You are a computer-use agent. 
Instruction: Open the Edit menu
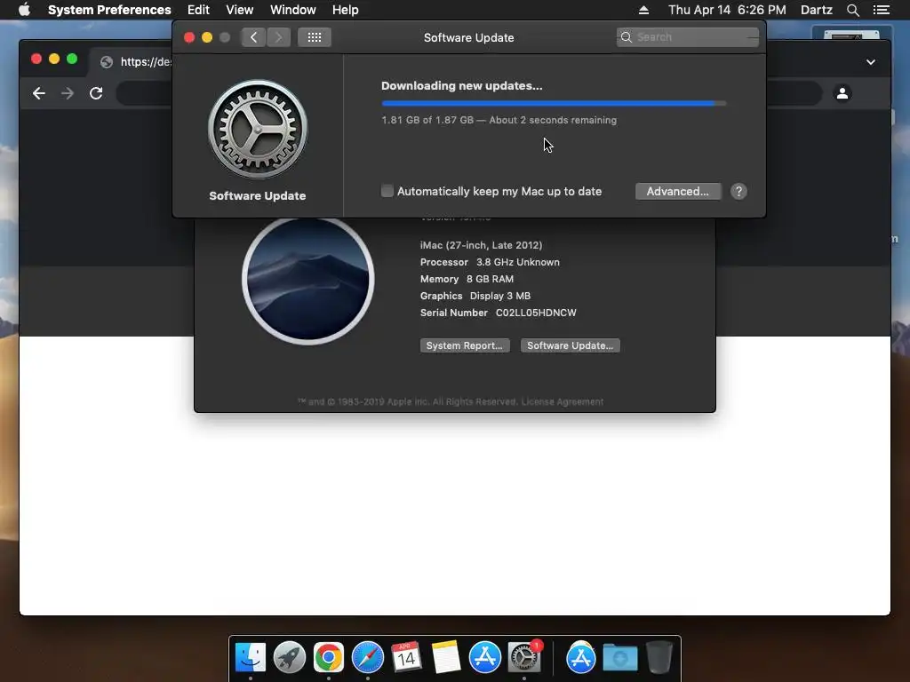tap(198, 10)
